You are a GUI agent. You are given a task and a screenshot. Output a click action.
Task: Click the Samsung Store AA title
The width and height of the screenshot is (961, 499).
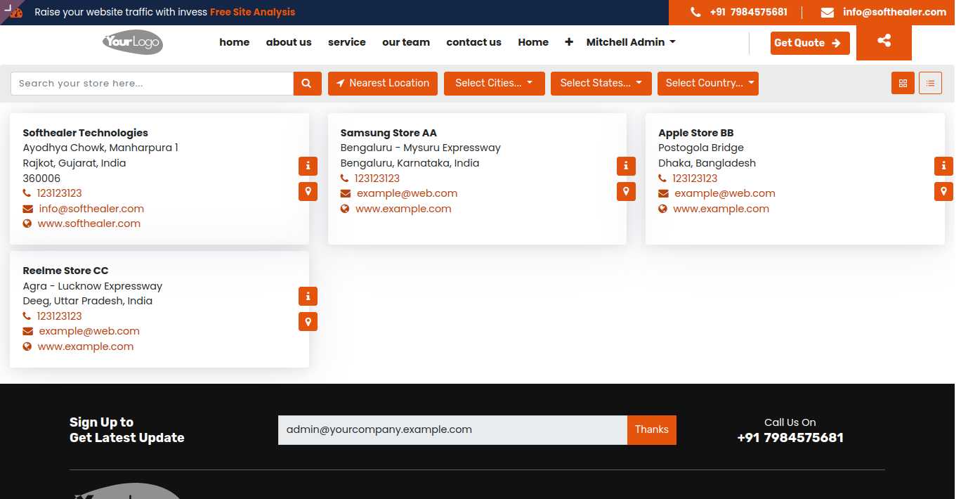[388, 133]
